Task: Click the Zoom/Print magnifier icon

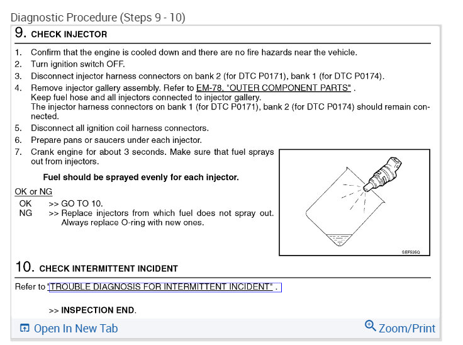Action: (x=370, y=326)
